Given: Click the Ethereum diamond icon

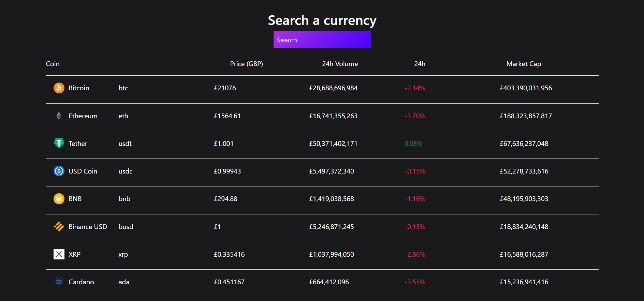Looking at the screenshot, I should [x=59, y=116].
